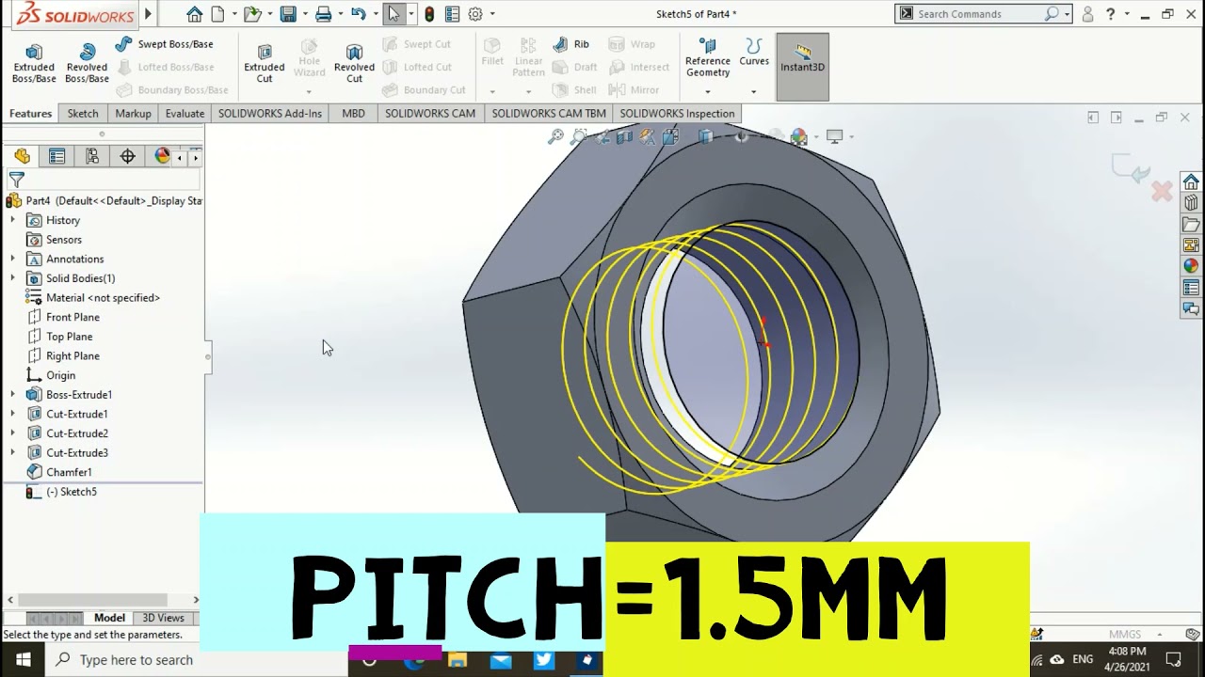Screen dimensions: 1205x677
Task: Switch to 3D Views bottom tab
Action: click(163, 618)
